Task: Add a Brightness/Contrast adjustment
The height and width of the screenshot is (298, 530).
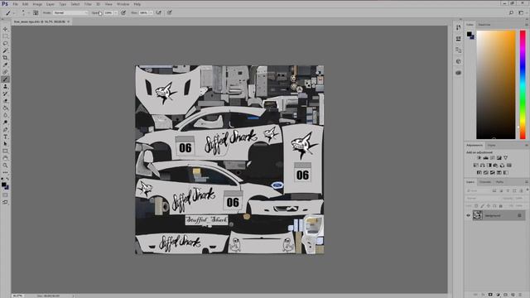Action: coord(479,158)
